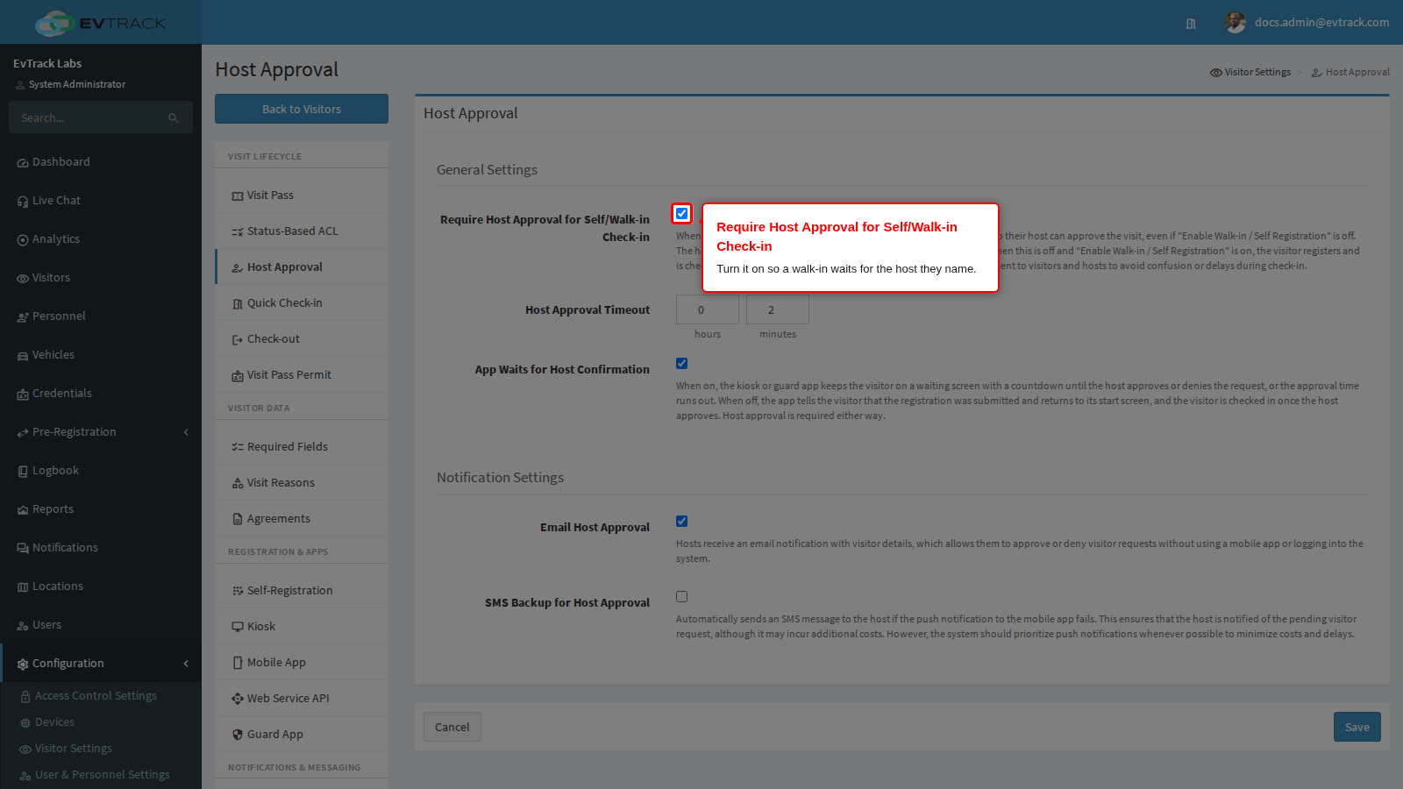Click the Credentials badge icon
Image resolution: width=1403 pixels, height=789 pixels.
click(23, 394)
